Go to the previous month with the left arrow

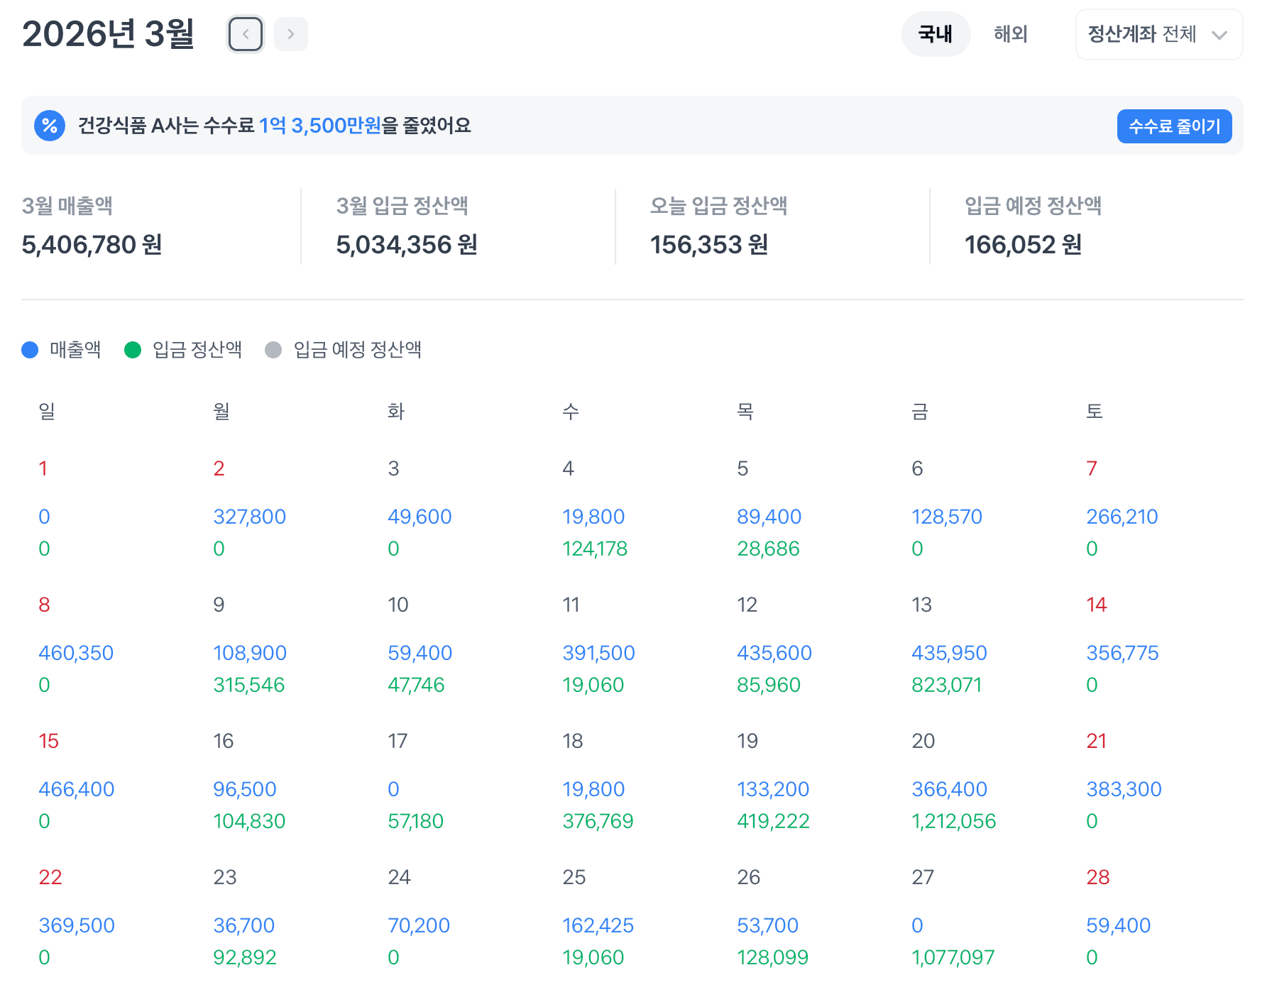[246, 33]
